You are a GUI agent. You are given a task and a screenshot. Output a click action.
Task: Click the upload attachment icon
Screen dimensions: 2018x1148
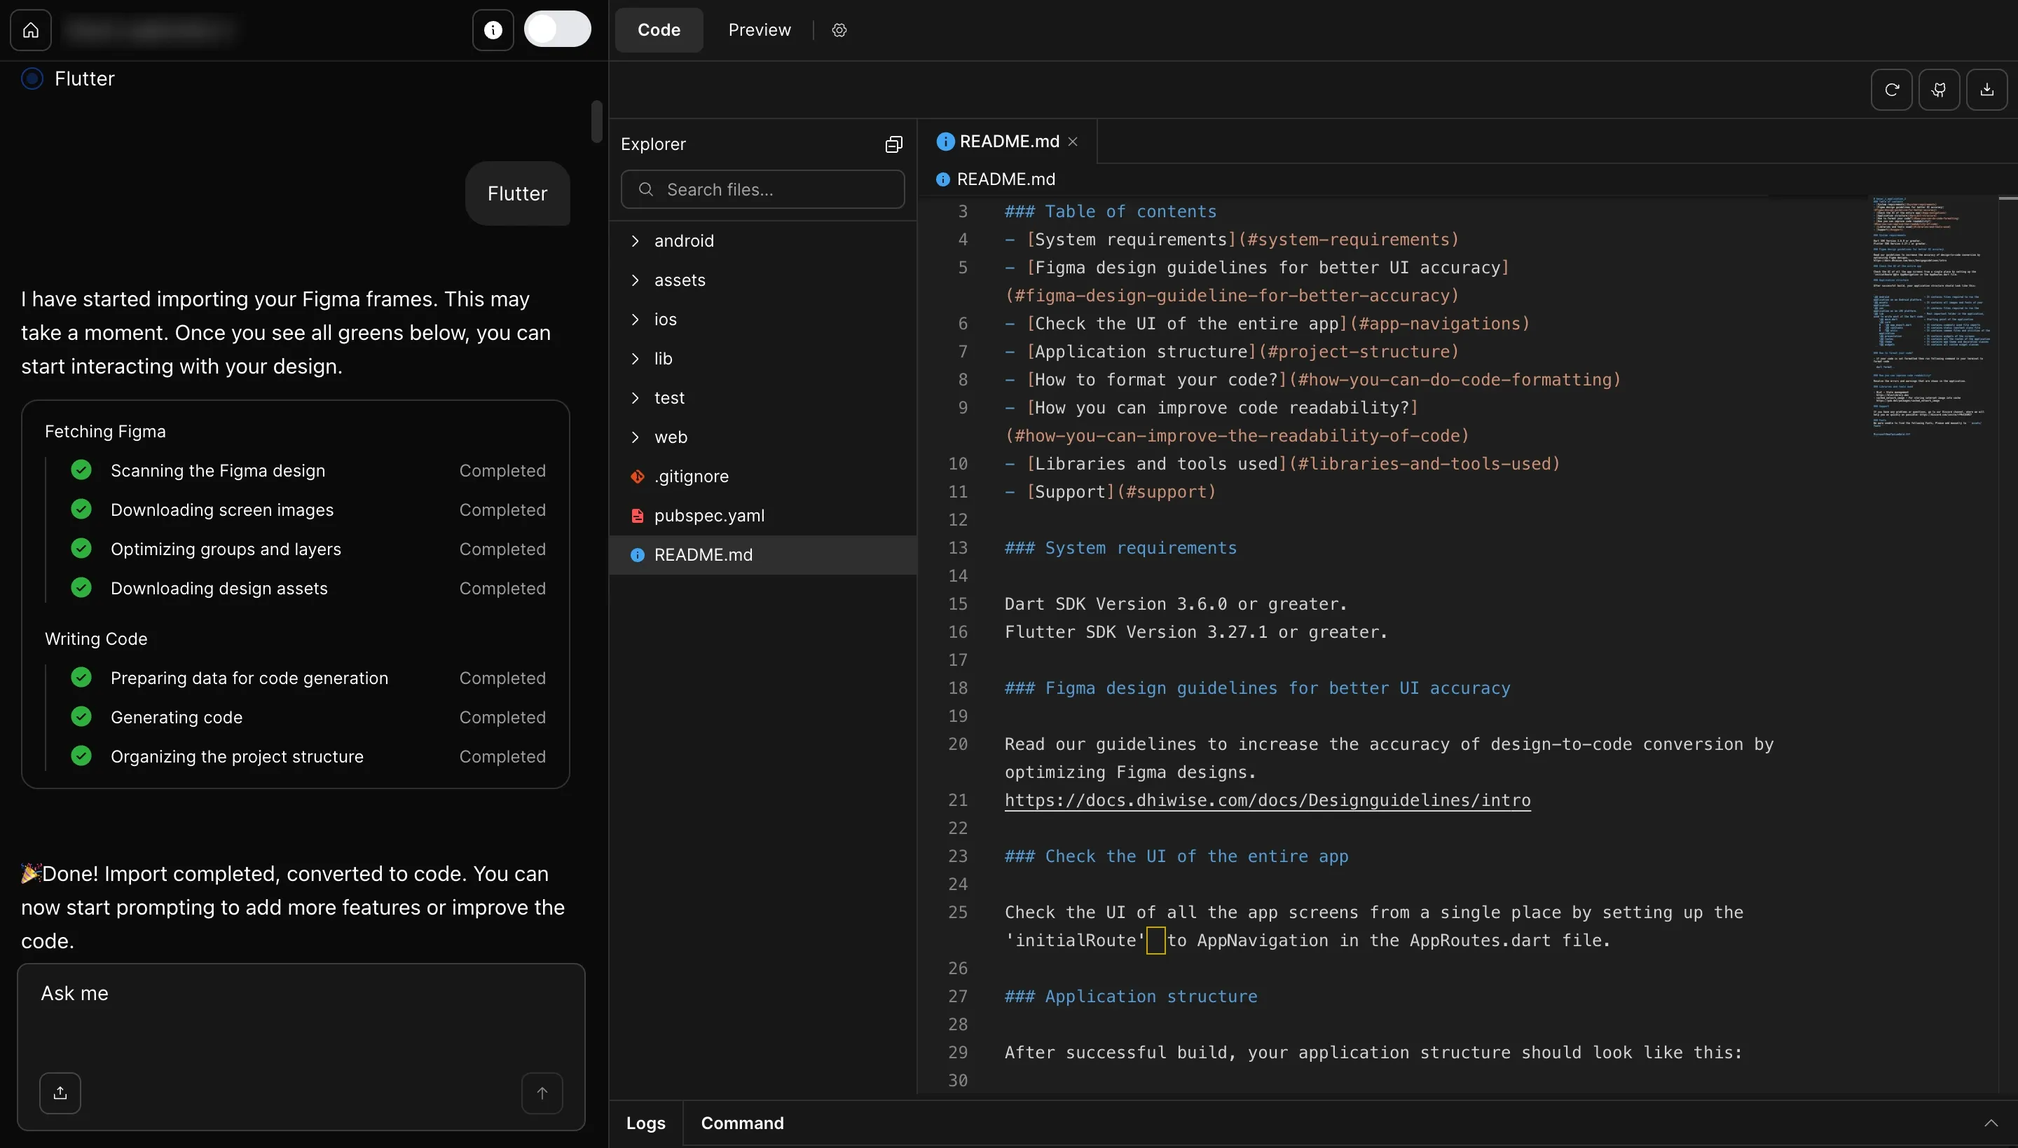[x=60, y=1093]
